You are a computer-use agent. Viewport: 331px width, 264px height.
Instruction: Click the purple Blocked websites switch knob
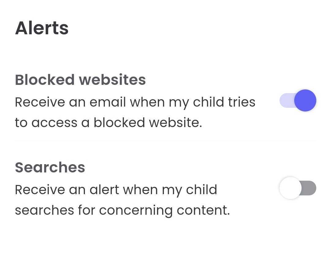(x=305, y=100)
